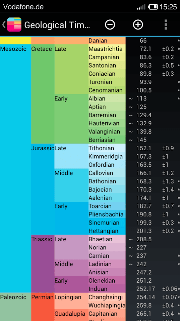Tap the Wuchiapingian stage

107,305
